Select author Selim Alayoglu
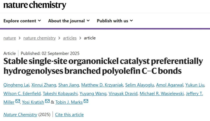The height and width of the screenshot is (121, 210). [139, 85]
